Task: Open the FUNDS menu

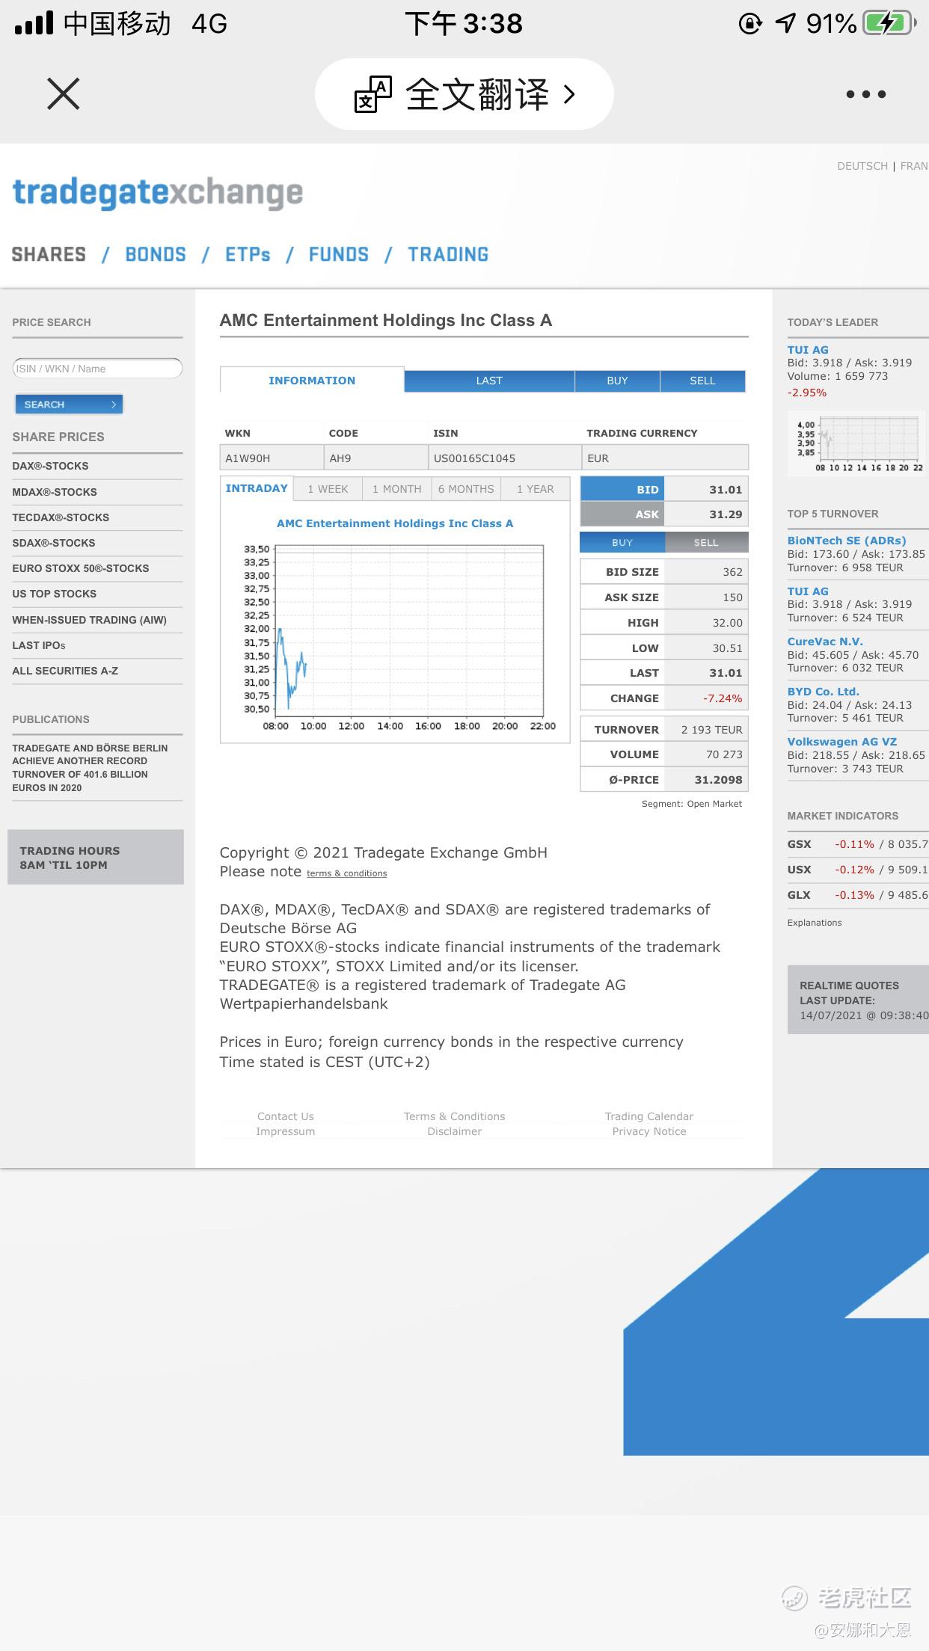Action: click(x=339, y=255)
